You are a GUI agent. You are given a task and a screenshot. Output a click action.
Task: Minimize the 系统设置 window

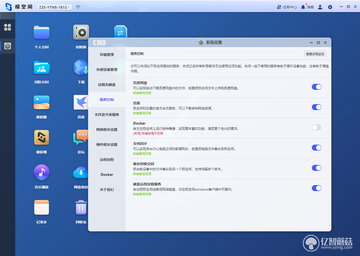coord(311,42)
